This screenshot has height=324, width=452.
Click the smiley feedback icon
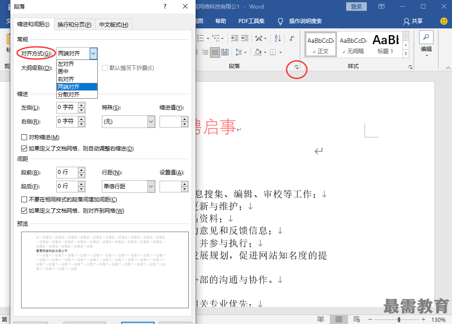(x=444, y=21)
